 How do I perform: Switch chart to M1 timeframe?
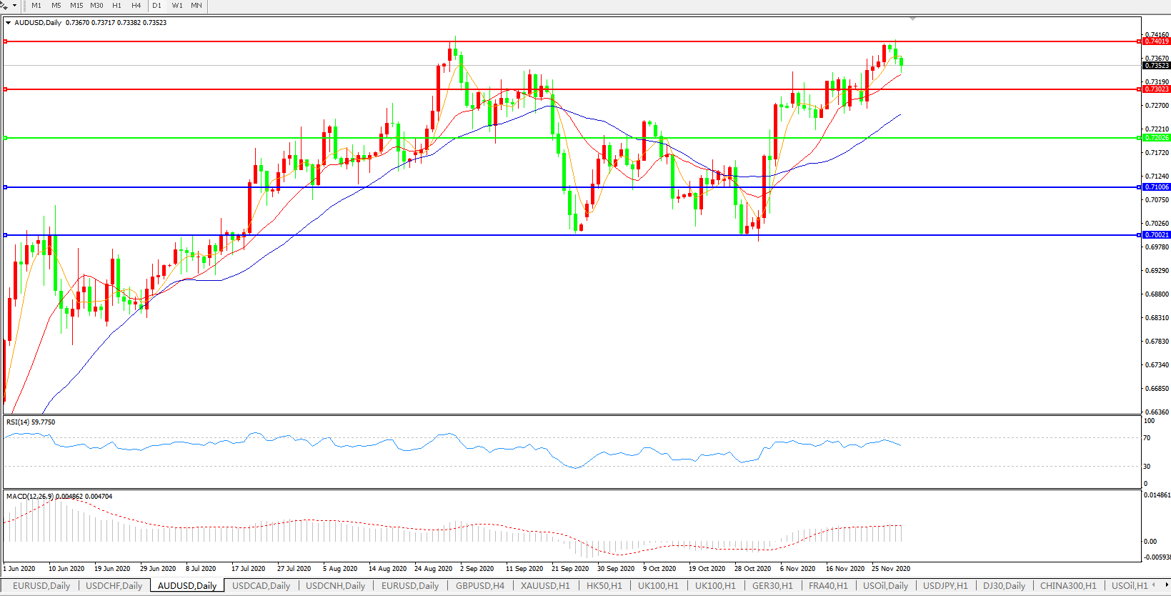point(36,6)
